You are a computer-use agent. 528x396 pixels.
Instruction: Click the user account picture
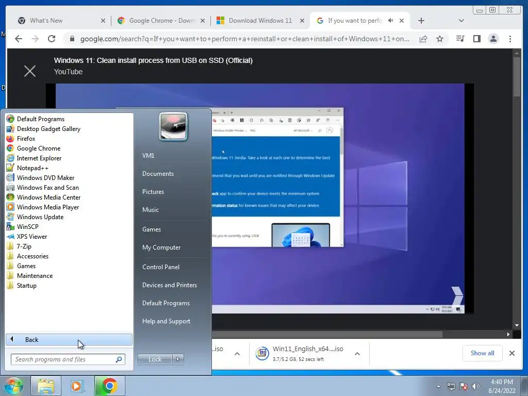pyautogui.click(x=173, y=127)
